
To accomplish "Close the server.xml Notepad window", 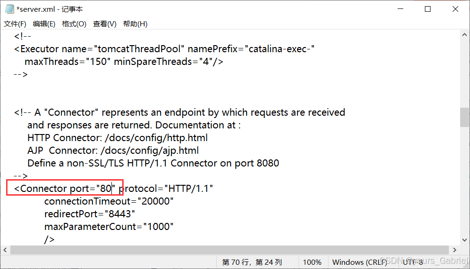I will [x=455, y=9].
